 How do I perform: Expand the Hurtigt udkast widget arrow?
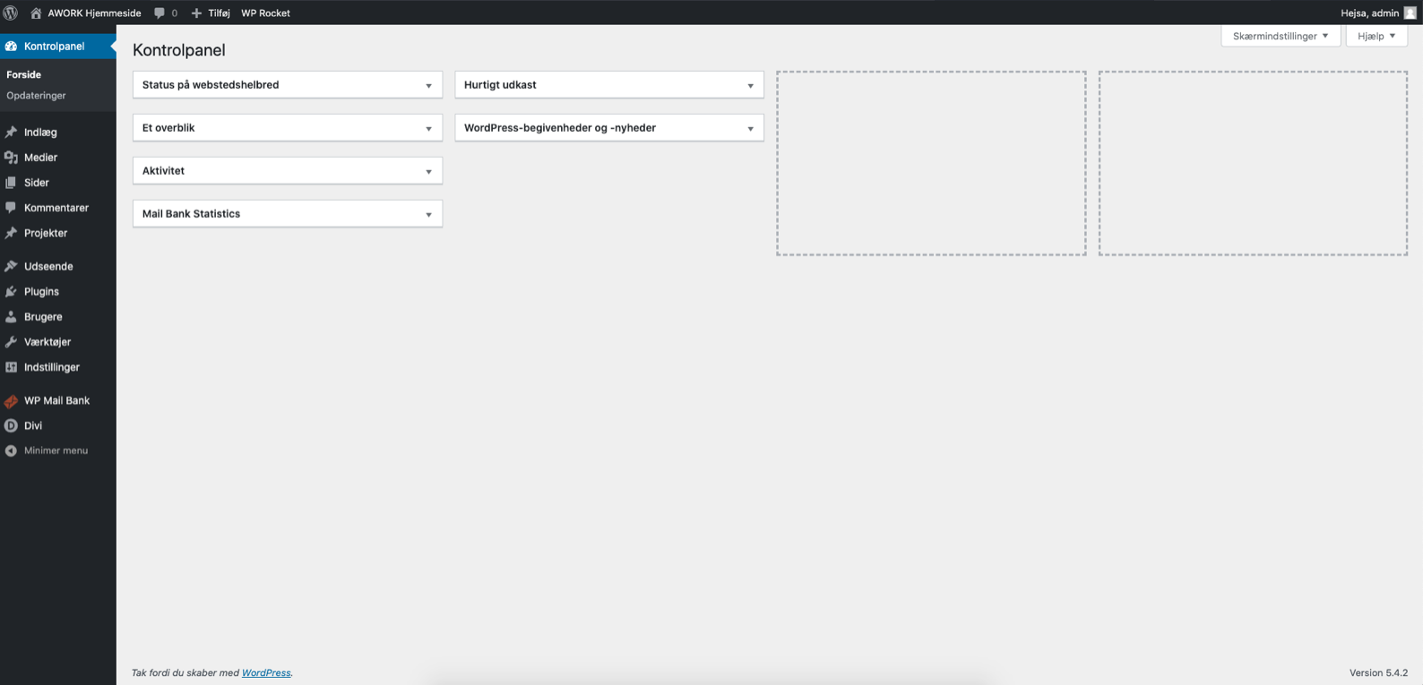(750, 85)
